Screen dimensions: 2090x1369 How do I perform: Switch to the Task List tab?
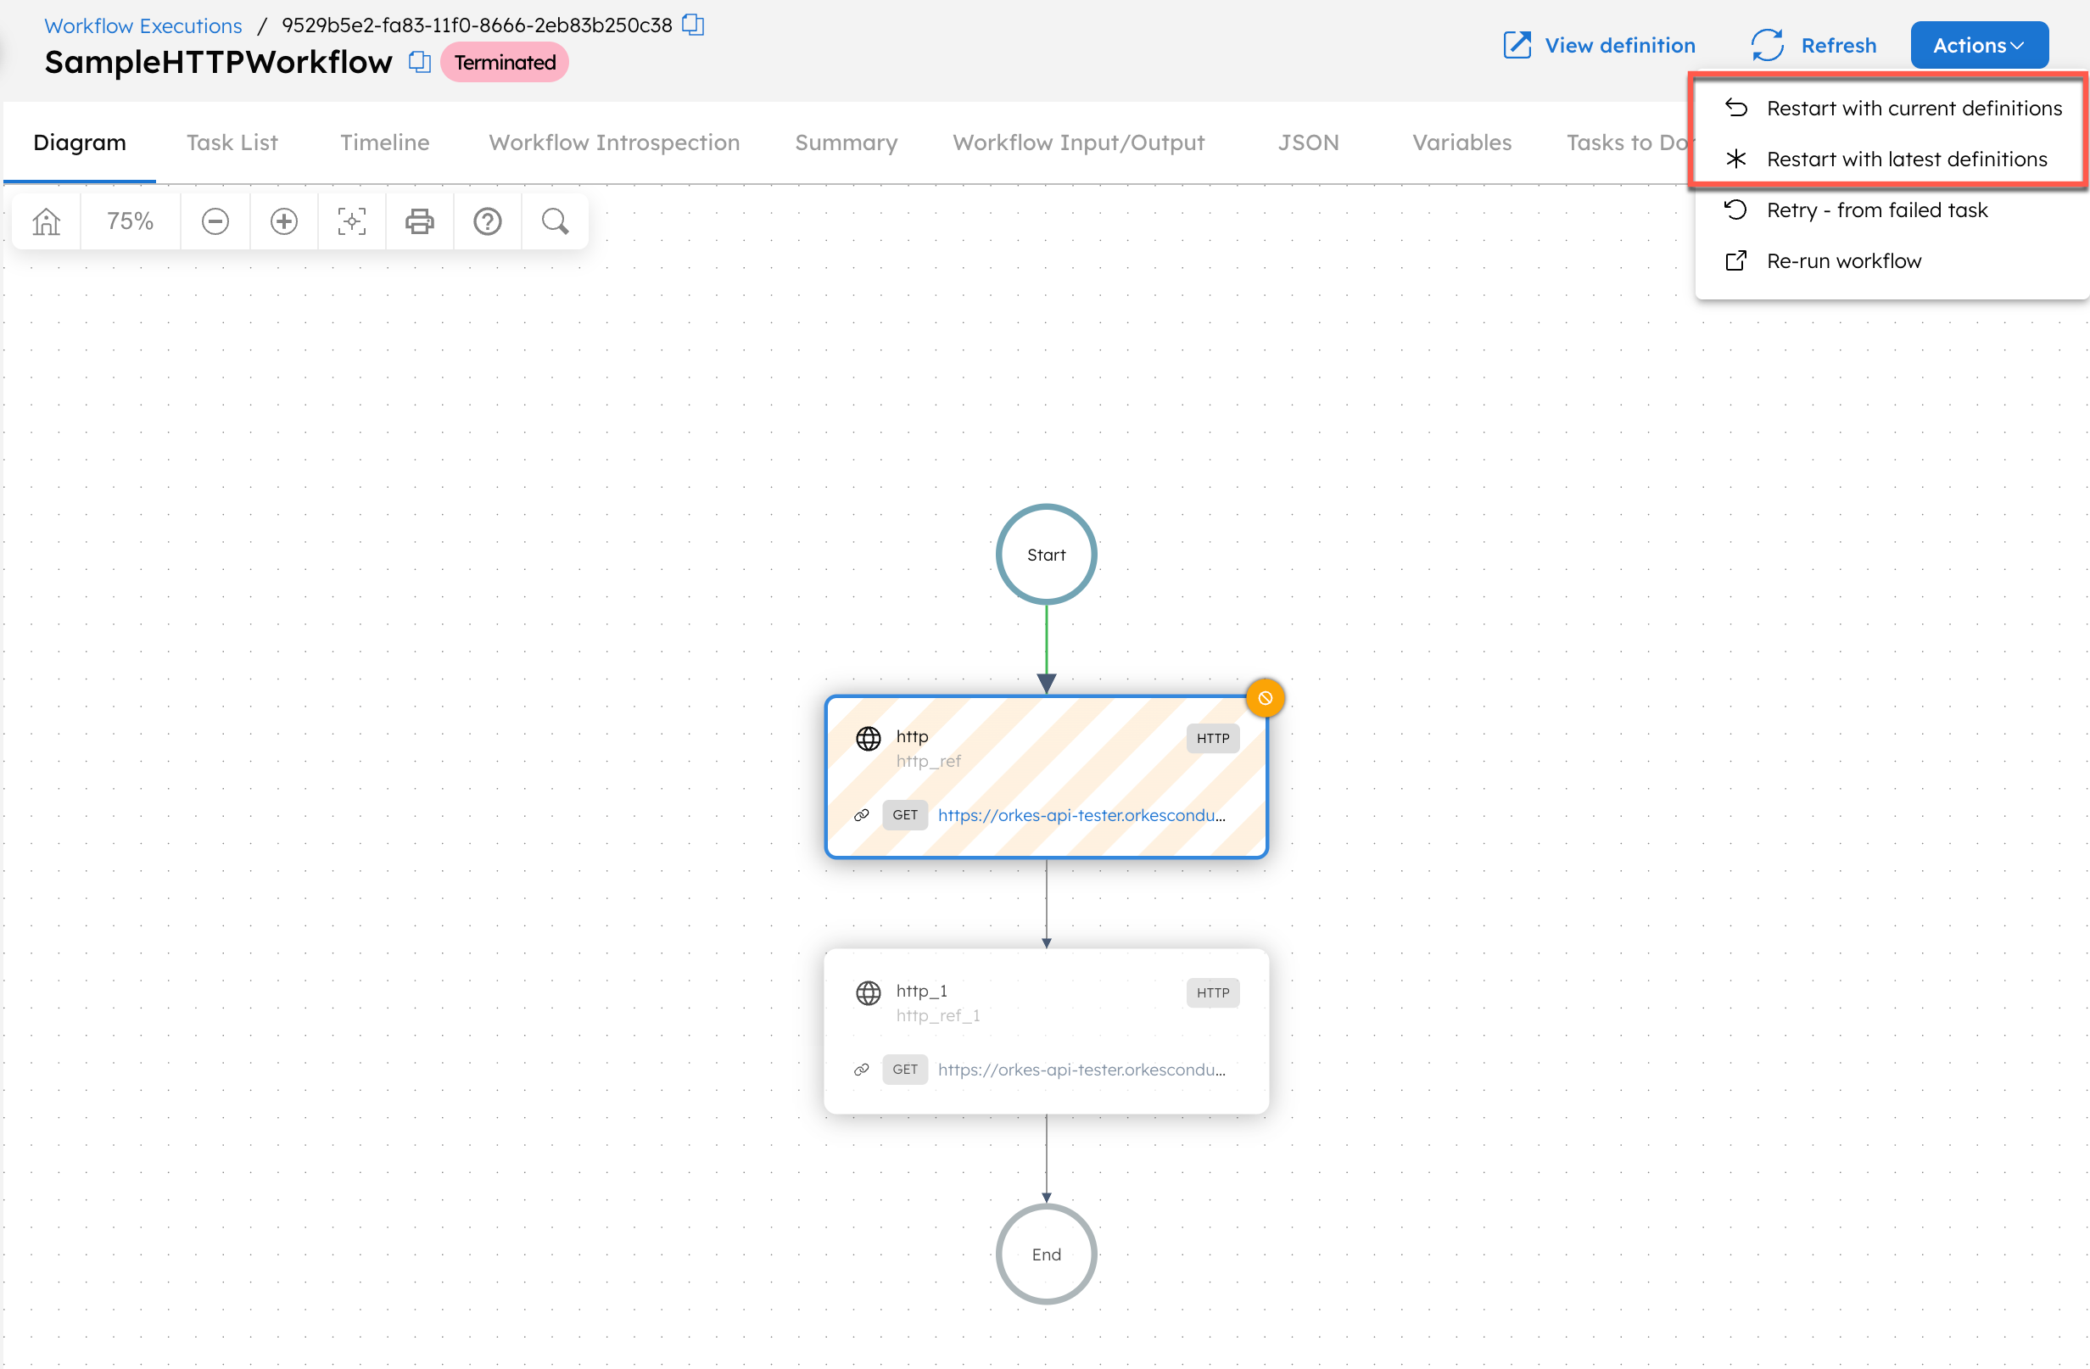231,142
